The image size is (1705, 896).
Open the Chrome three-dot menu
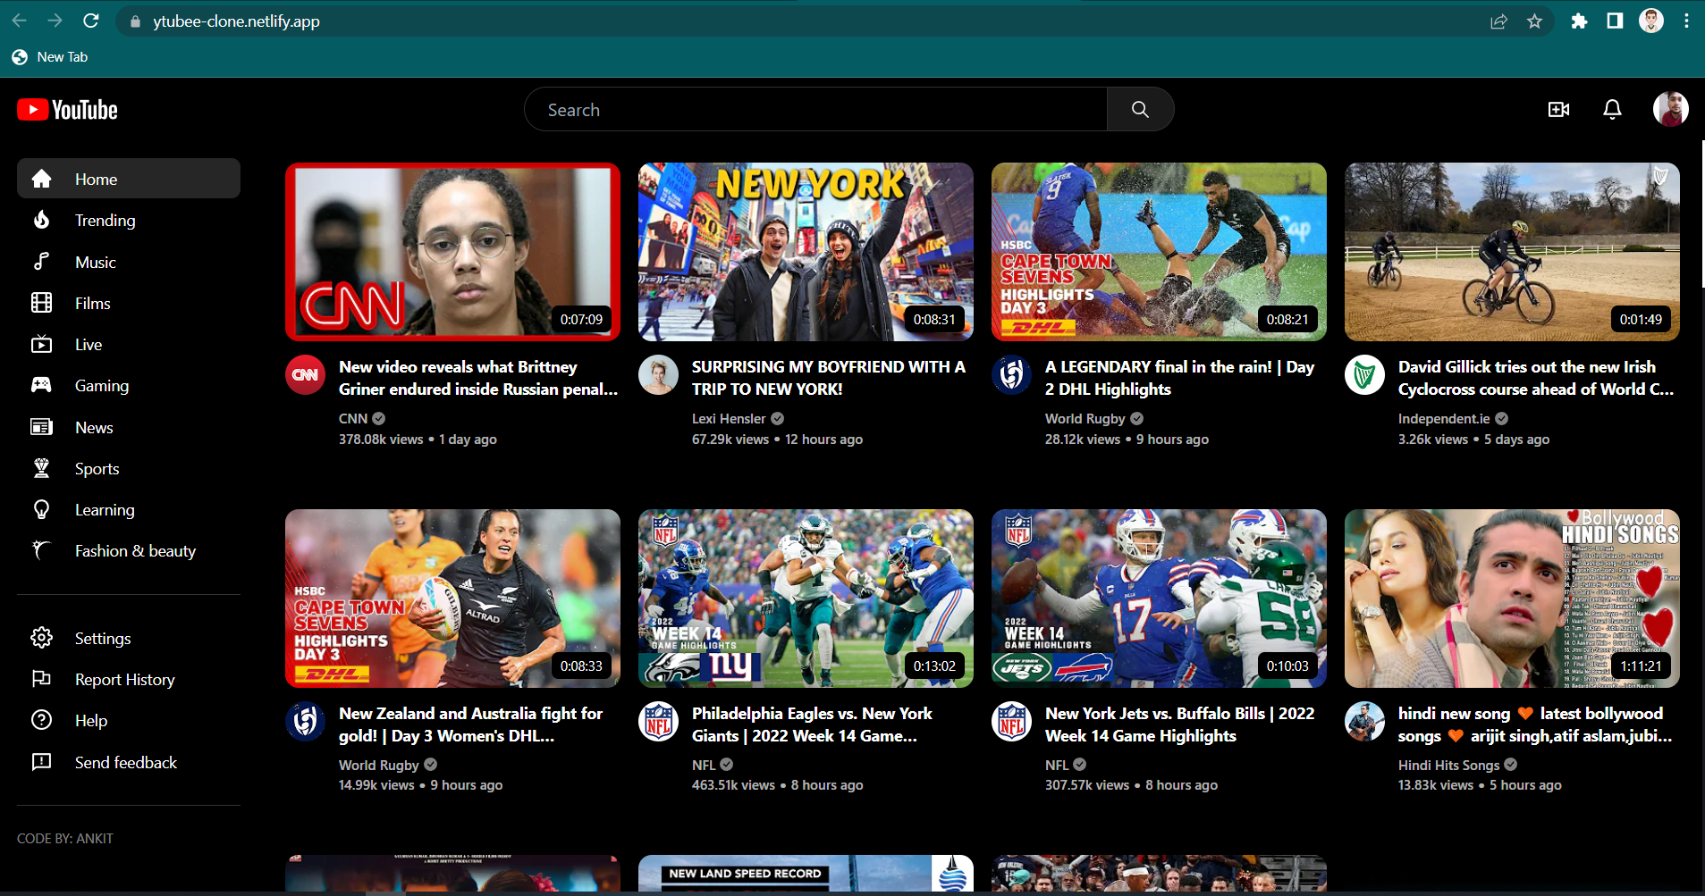(1686, 21)
